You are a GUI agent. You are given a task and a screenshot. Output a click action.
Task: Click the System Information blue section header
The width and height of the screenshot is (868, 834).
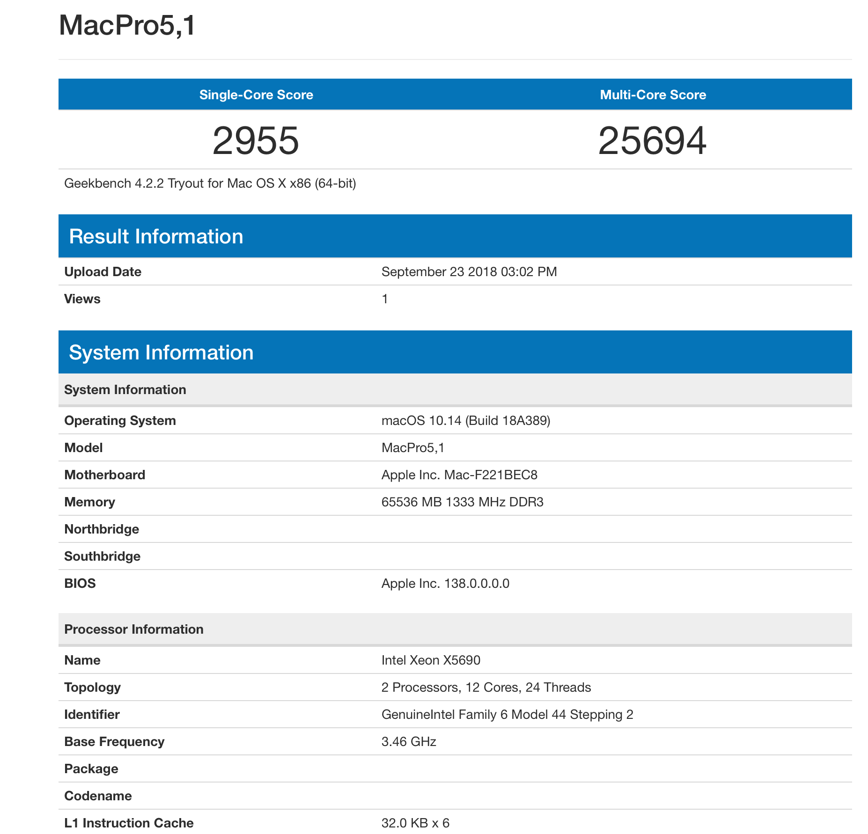coord(455,352)
